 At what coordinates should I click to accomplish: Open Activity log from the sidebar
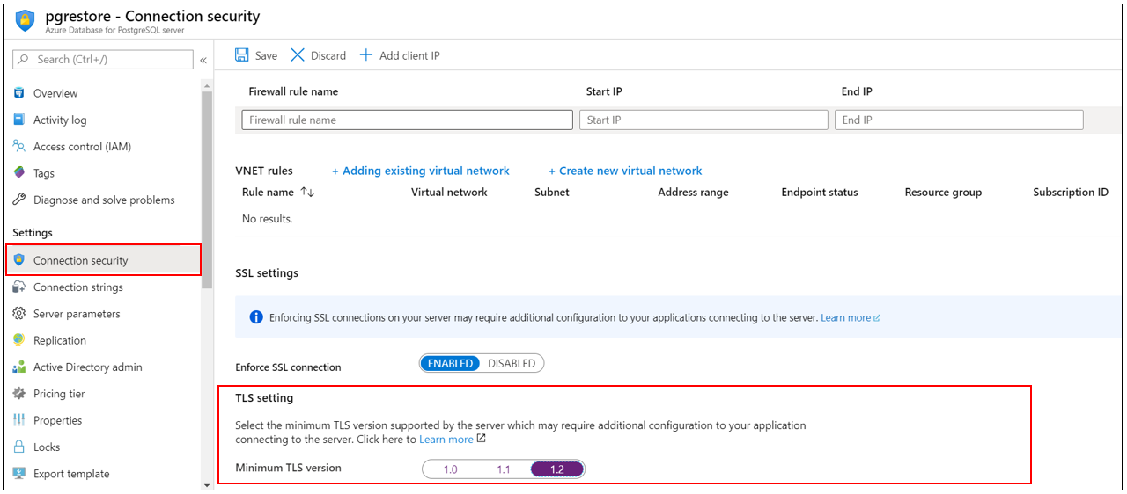pos(60,120)
